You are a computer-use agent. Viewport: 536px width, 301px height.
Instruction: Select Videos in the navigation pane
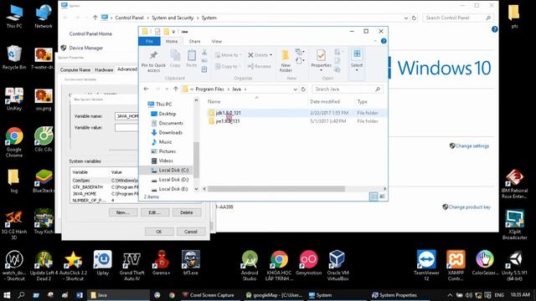point(166,161)
